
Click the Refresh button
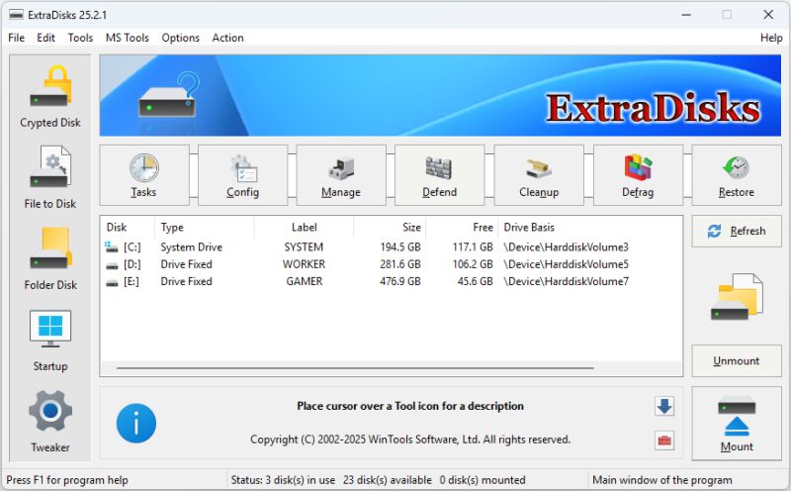pos(737,231)
